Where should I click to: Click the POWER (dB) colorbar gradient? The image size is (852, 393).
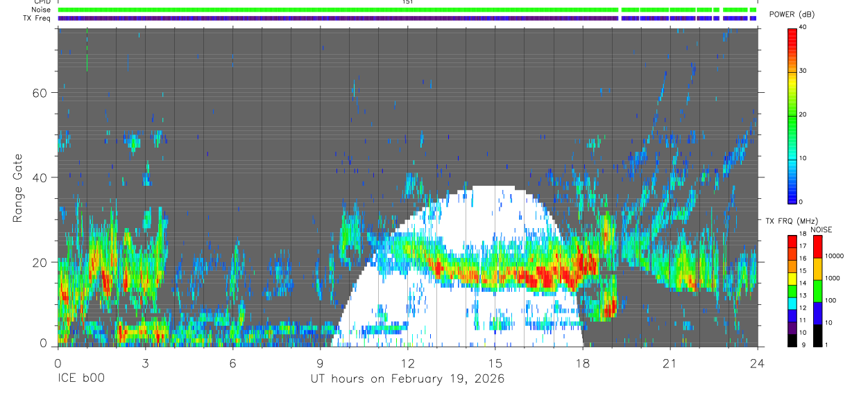[792, 115]
